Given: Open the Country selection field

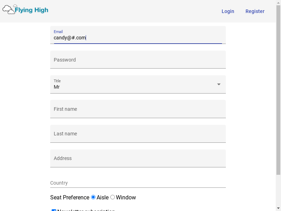Looking at the screenshot, I should click(x=138, y=183).
